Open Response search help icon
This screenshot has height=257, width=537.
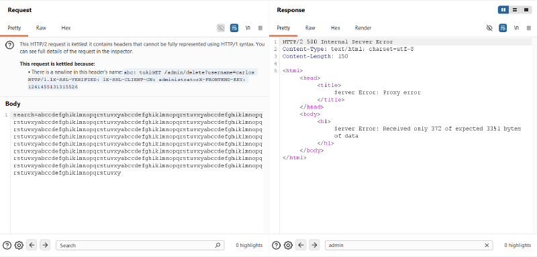pyautogui.click(x=276, y=245)
